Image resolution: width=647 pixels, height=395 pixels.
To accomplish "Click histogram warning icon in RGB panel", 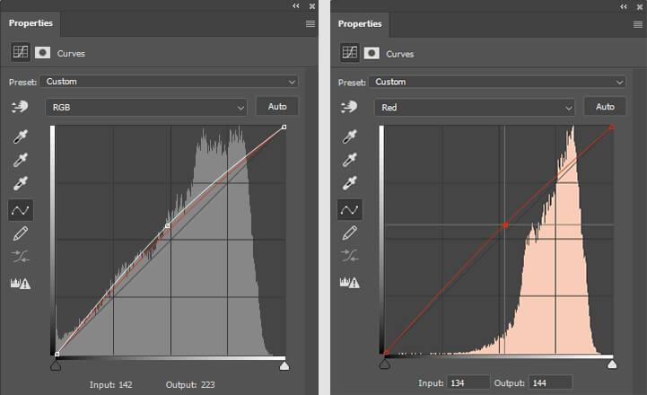I will click(21, 283).
